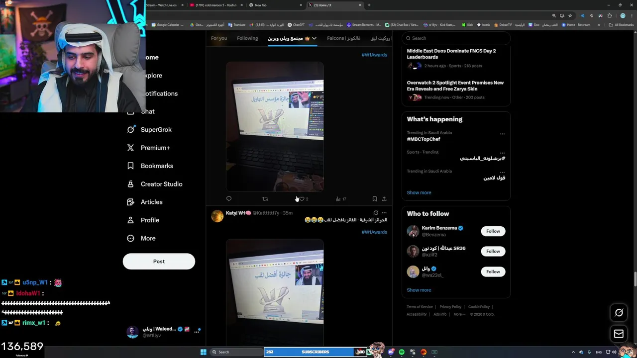637x358 pixels.
Task: Switch to the Falcons tab
Action: coord(343,38)
